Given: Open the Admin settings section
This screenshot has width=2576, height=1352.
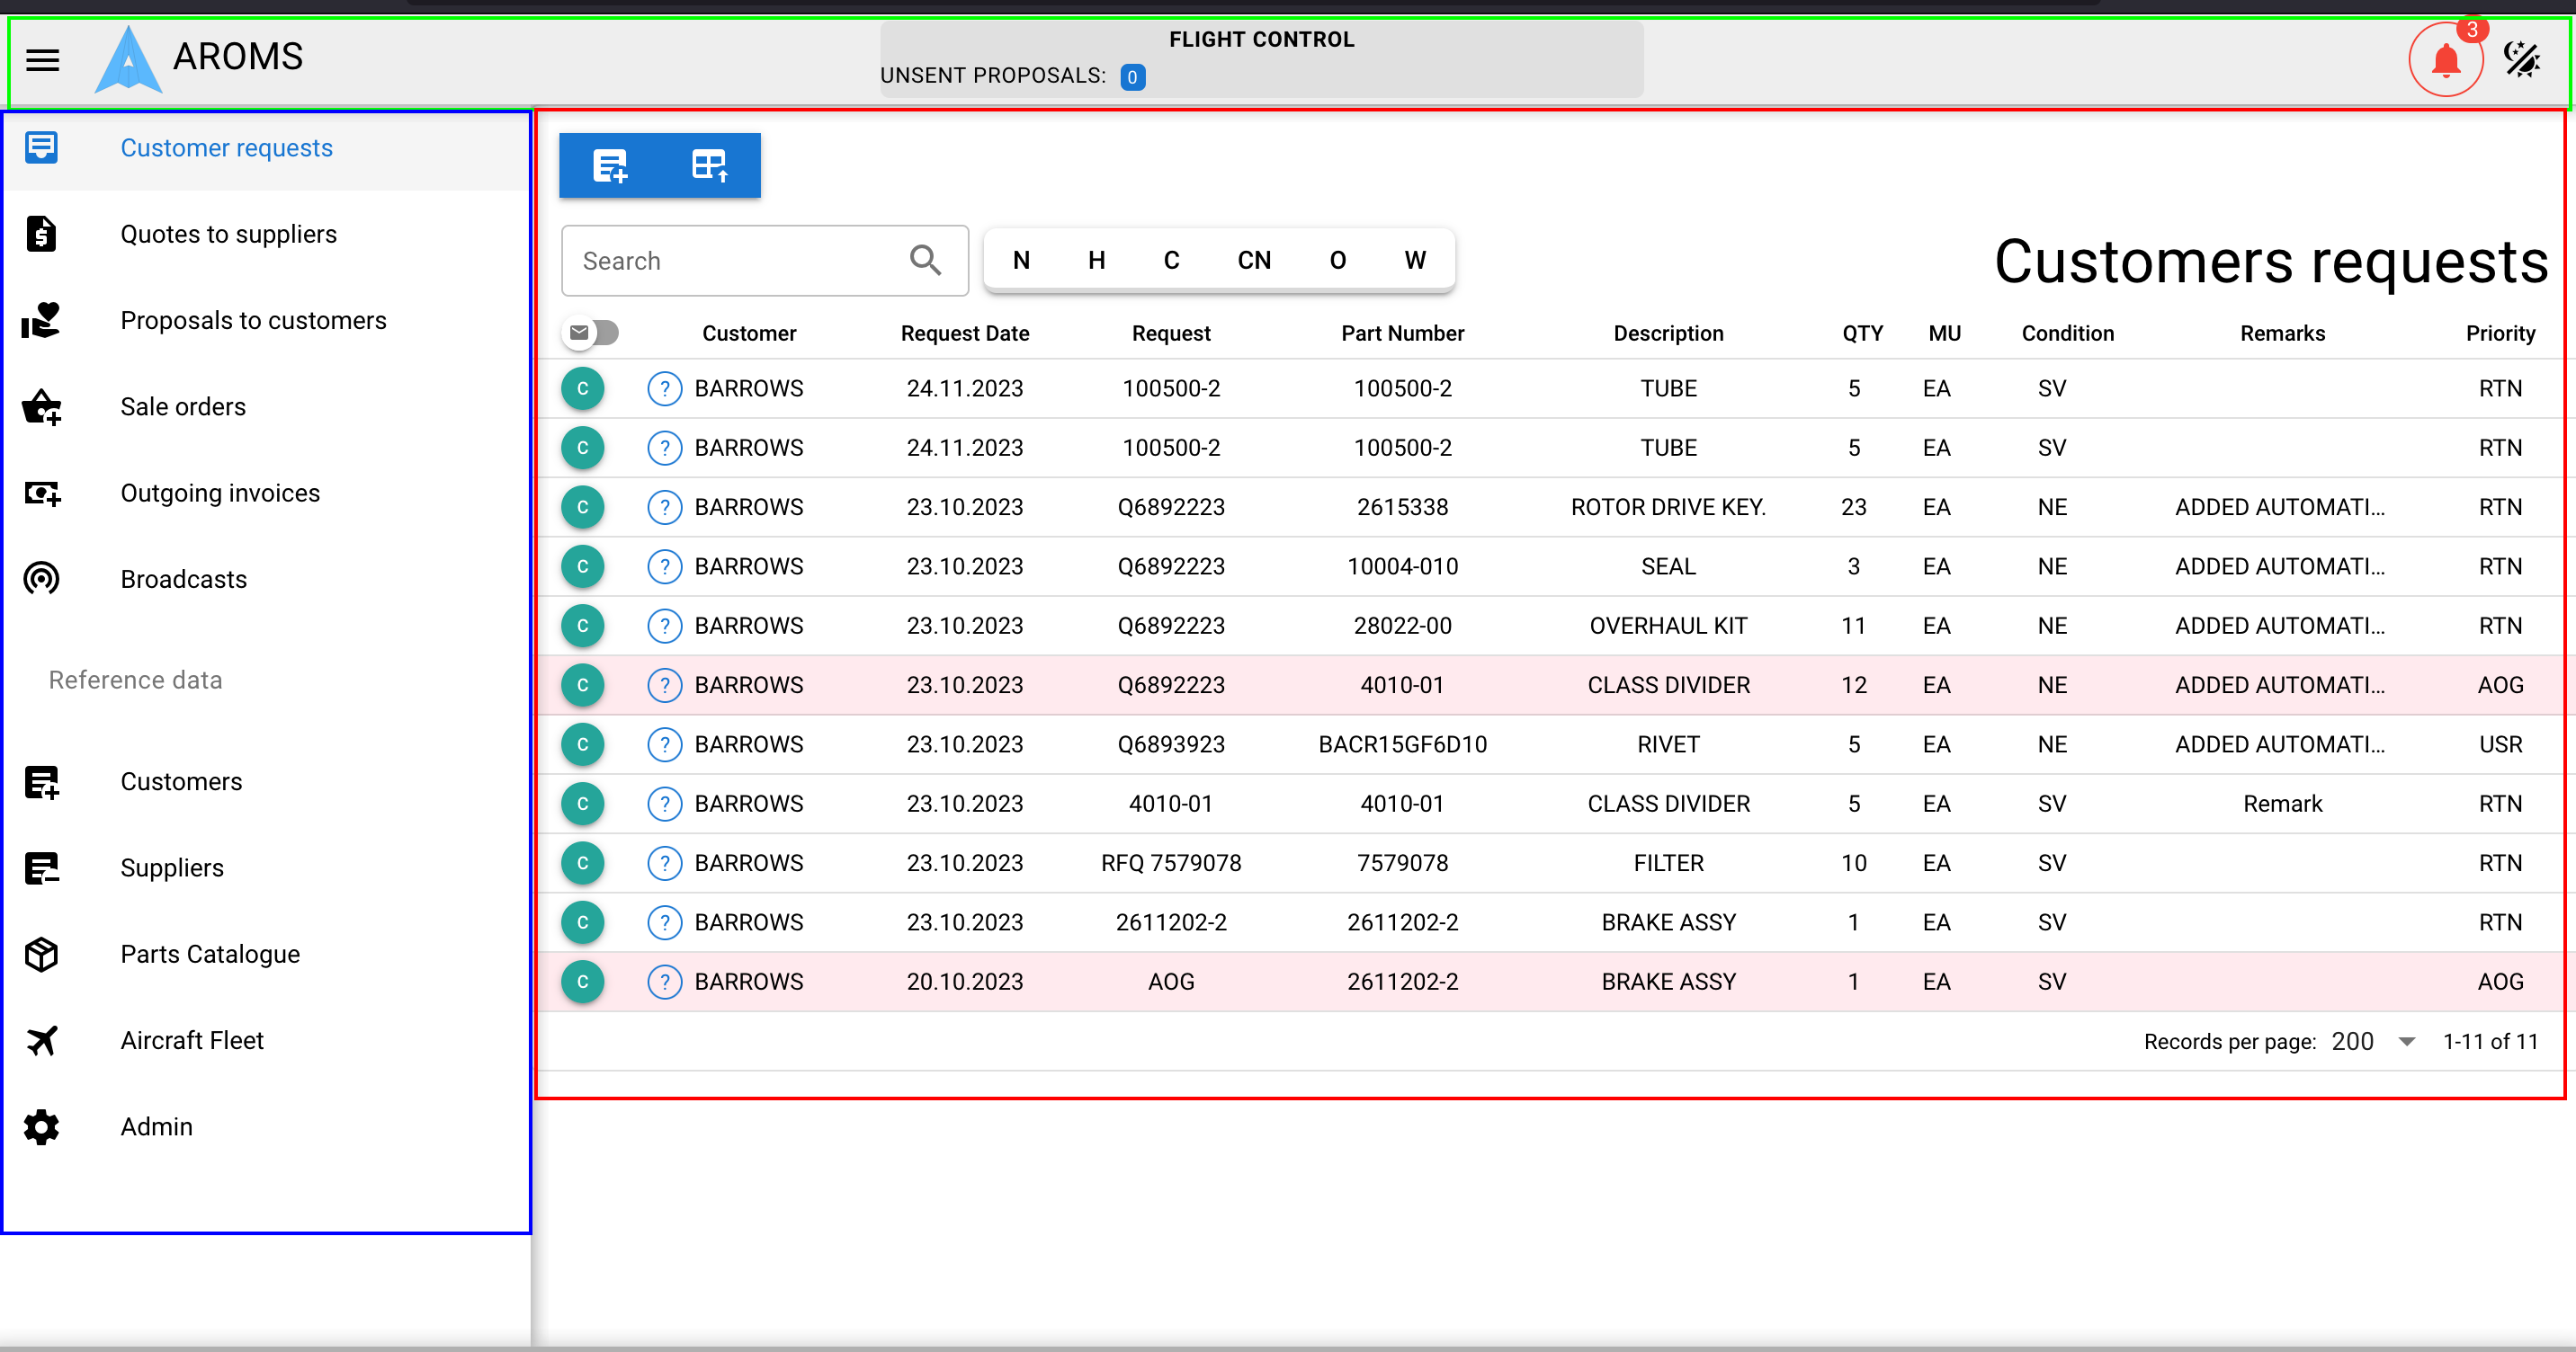Looking at the screenshot, I should (x=157, y=1126).
